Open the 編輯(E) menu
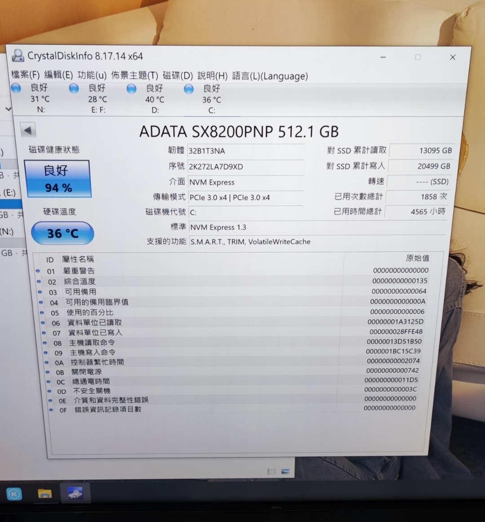The width and height of the screenshot is (485, 522). coord(59,75)
